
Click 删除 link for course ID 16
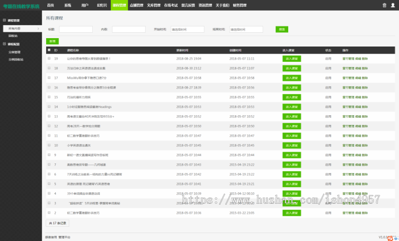(x=365, y=88)
